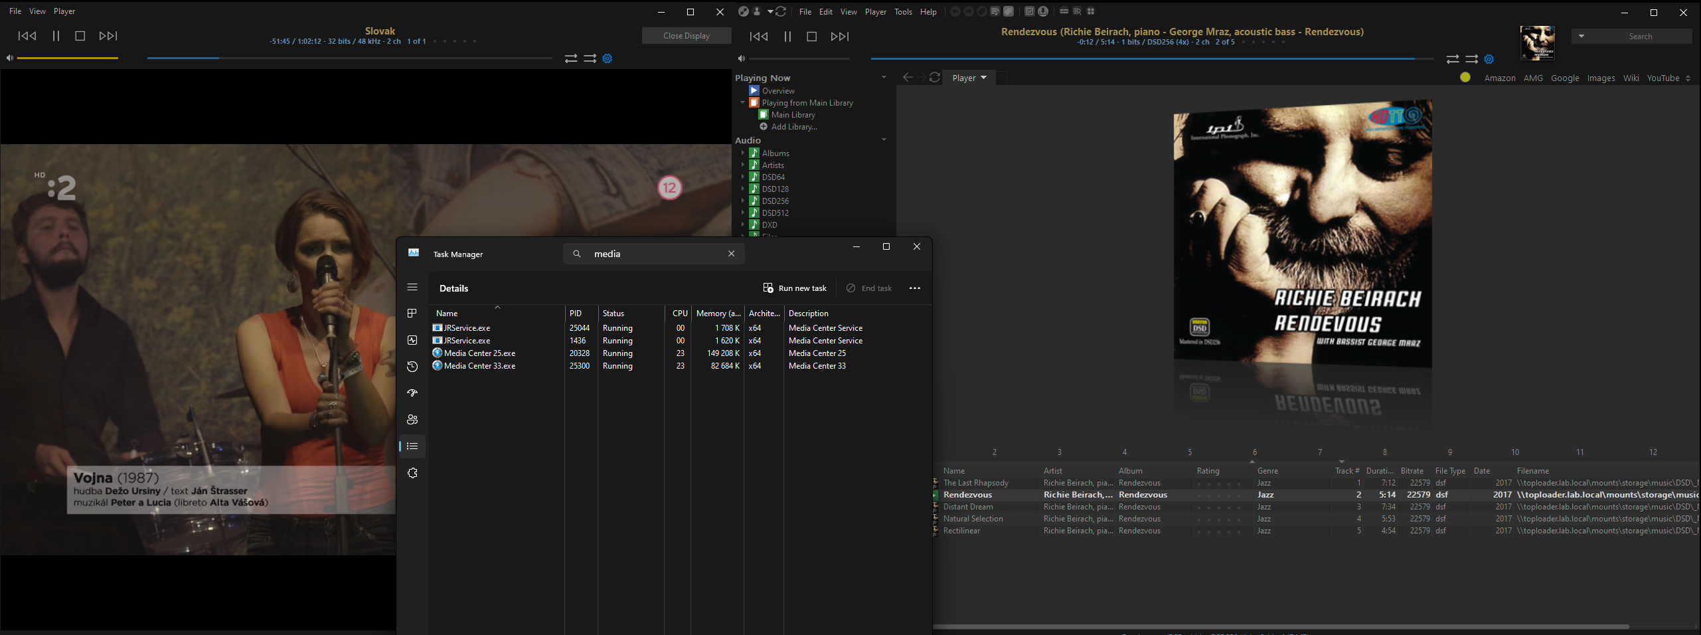Toggle shuffle in the Rendezvous music player

pos(1471,59)
